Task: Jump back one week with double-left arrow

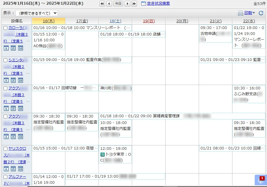Action: point(102,4)
